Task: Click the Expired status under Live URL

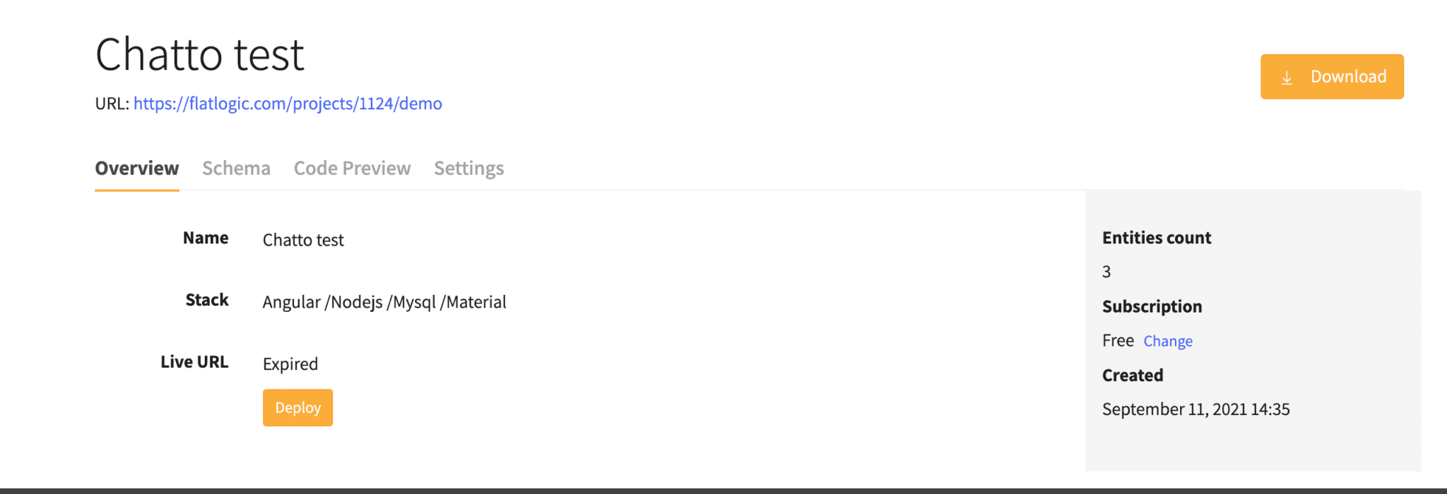Action: [290, 363]
